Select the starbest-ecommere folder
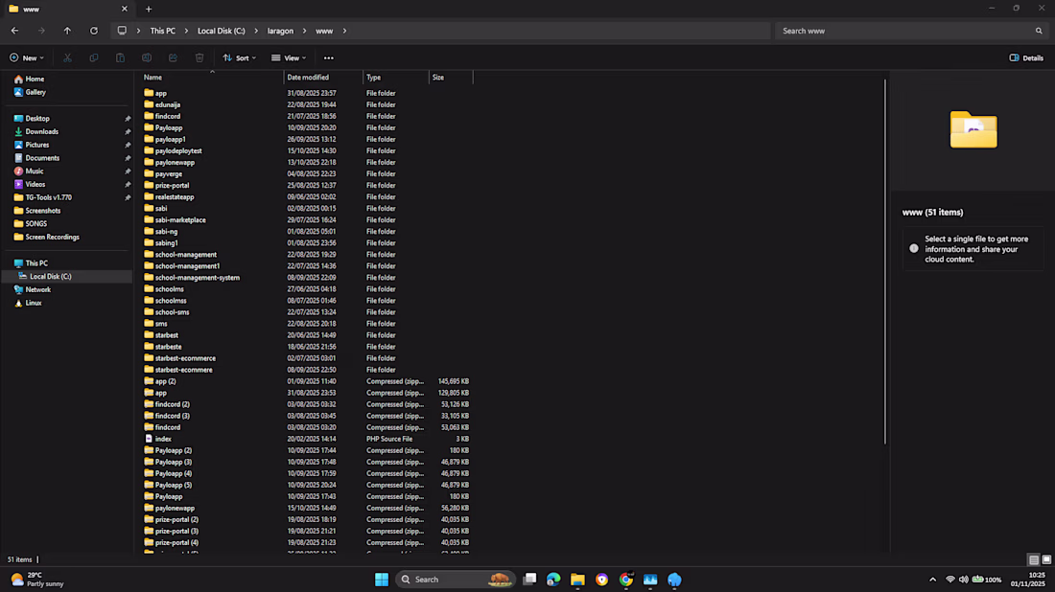 [184, 370]
